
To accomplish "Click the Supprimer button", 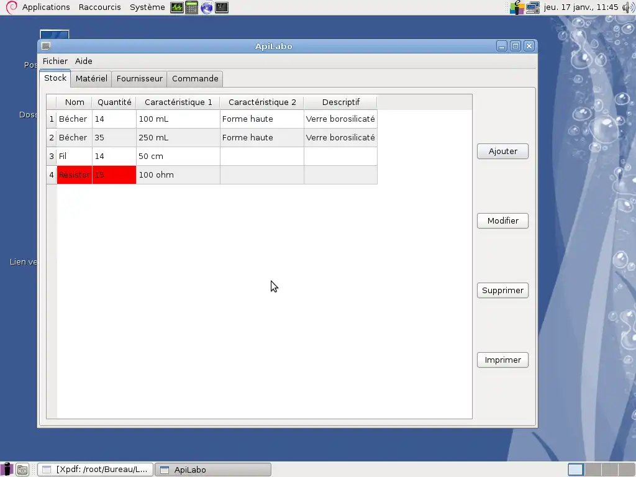I will (502, 291).
